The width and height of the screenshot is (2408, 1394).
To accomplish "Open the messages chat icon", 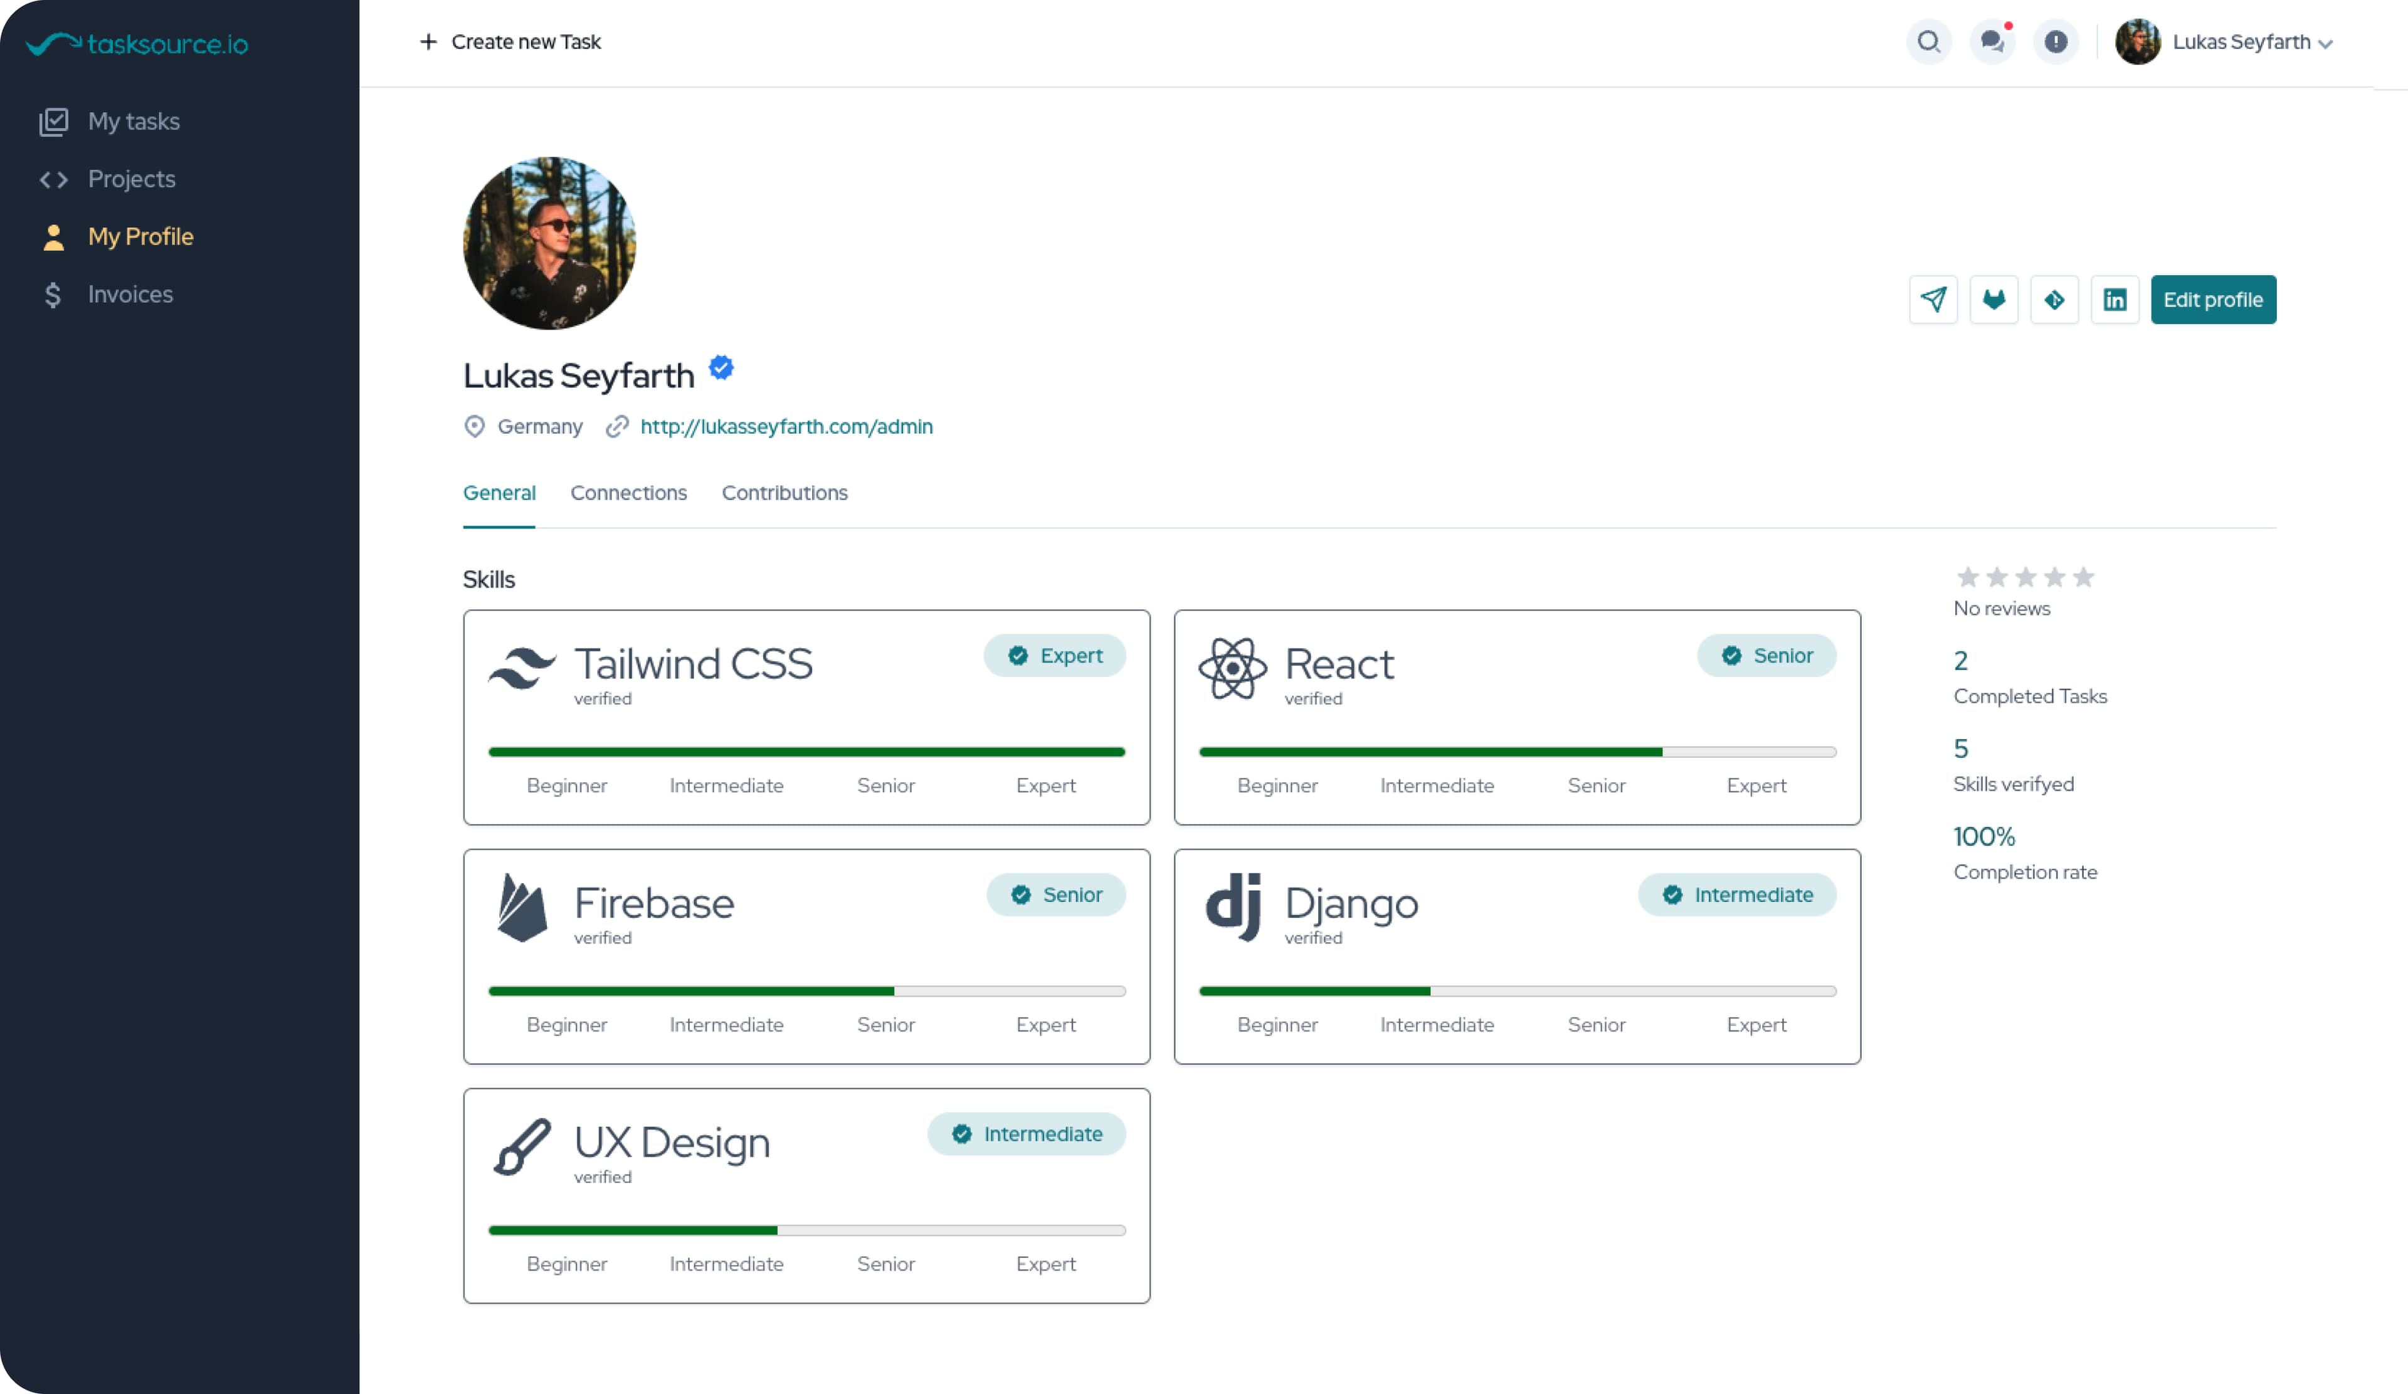I will (x=1992, y=42).
